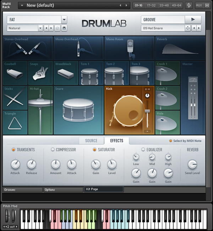This screenshot has width=213, height=231.
Task: Select the previous groove
Action: (x=194, y=28)
